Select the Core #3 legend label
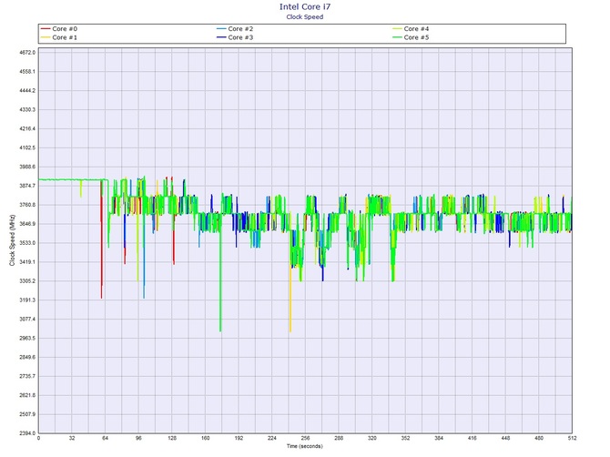 coord(240,37)
